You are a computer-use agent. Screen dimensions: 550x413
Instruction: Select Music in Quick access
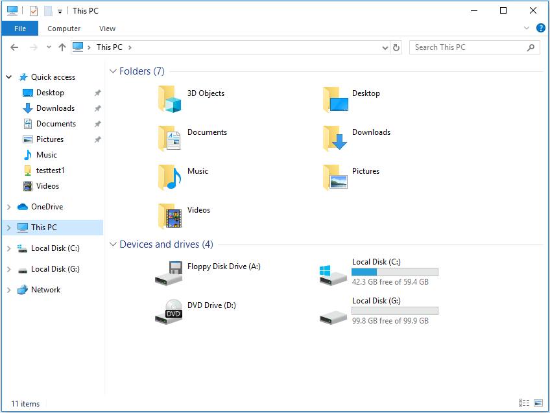tap(47, 154)
